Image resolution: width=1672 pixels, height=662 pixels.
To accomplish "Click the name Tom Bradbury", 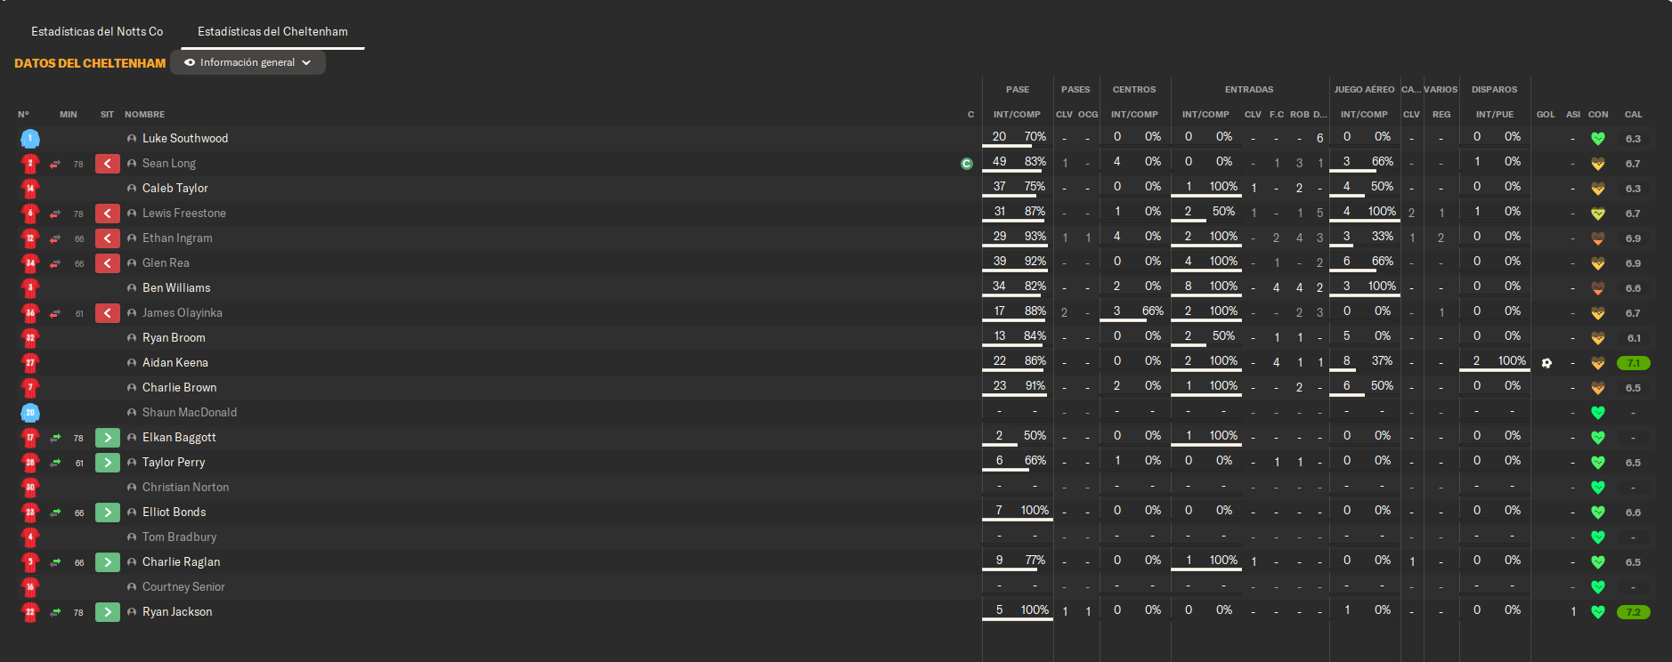I will (x=180, y=537).
